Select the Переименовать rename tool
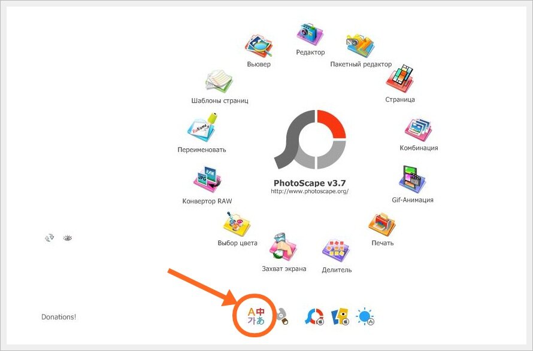This screenshot has width=533, height=351. (x=201, y=128)
